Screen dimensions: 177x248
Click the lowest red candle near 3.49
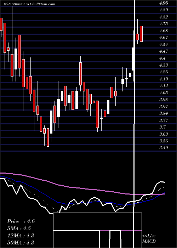click(48, 137)
